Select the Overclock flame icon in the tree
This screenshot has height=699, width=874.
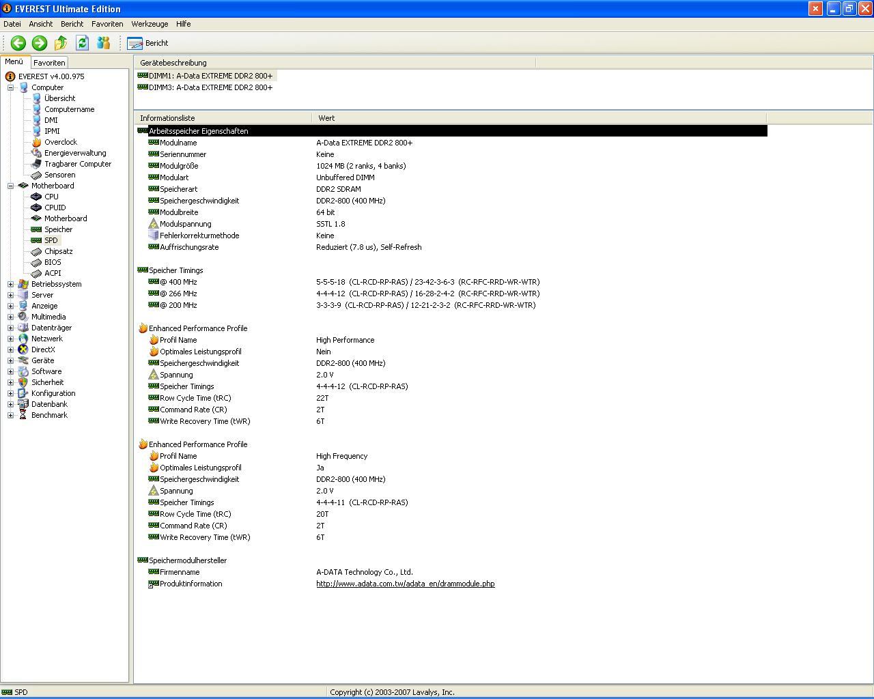36,142
